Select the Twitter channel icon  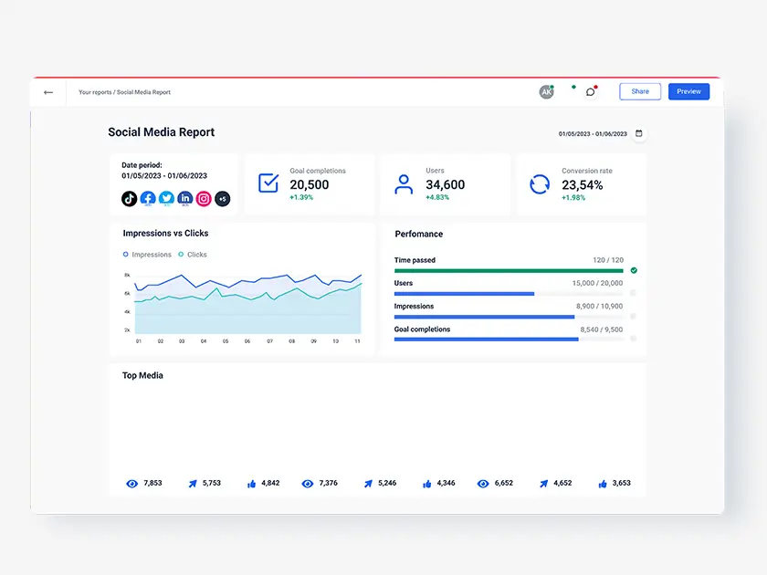166,199
